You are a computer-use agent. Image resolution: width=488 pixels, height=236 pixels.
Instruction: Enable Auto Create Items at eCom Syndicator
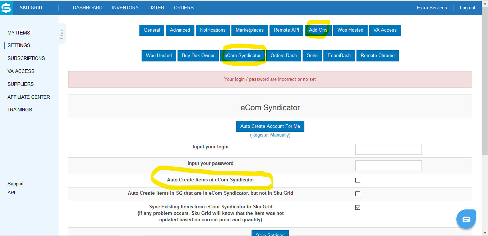[x=358, y=180]
